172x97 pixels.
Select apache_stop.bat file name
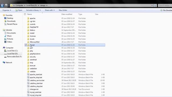[x=36, y=77]
